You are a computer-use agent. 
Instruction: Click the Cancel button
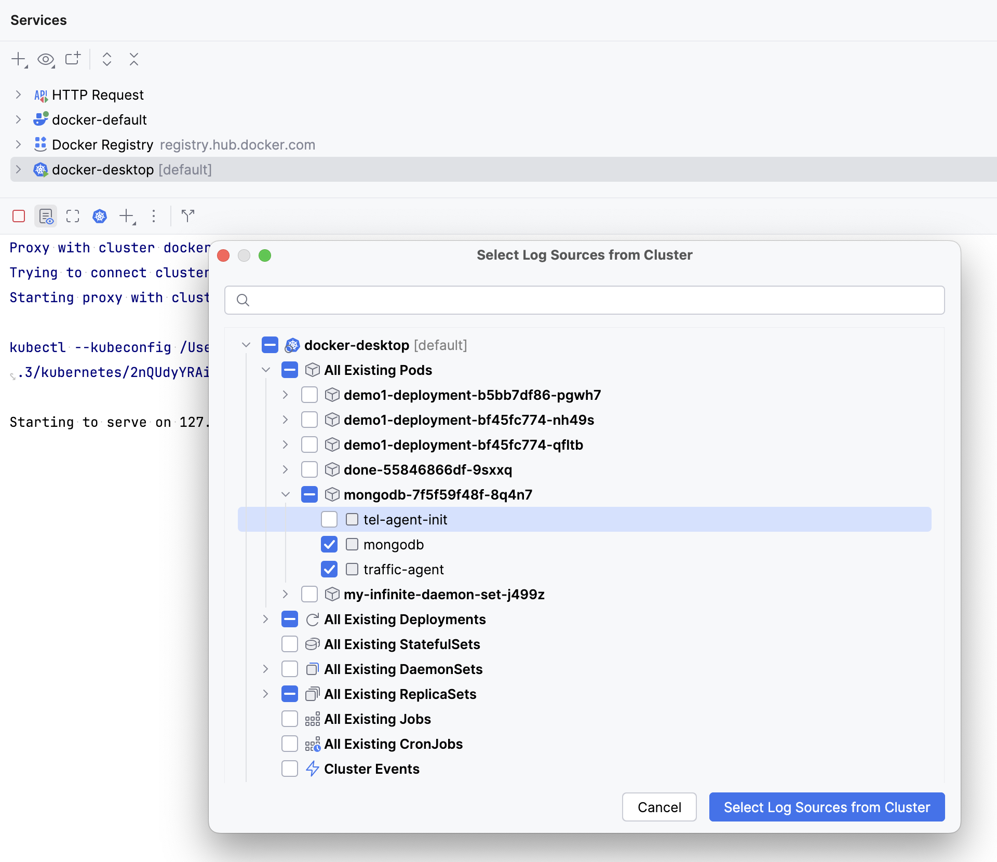659,807
